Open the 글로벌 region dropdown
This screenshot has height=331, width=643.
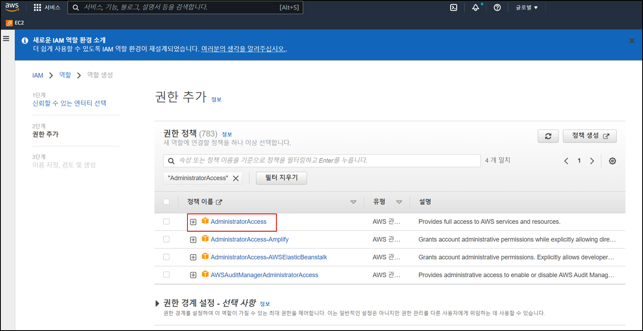tap(526, 7)
